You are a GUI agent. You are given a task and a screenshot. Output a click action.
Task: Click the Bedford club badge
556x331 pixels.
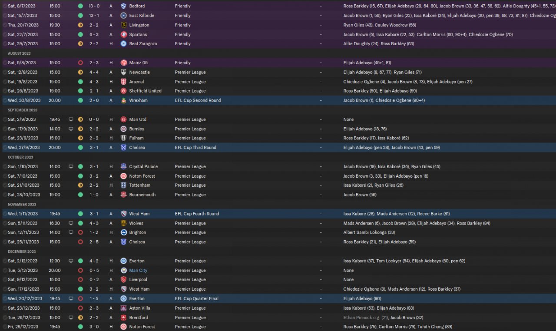click(124, 6)
